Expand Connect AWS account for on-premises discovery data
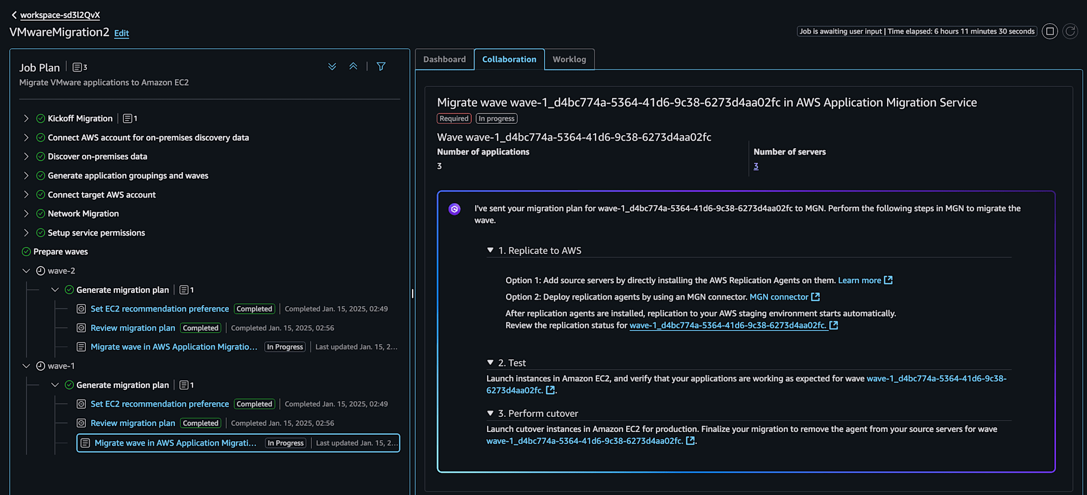 (x=26, y=137)
